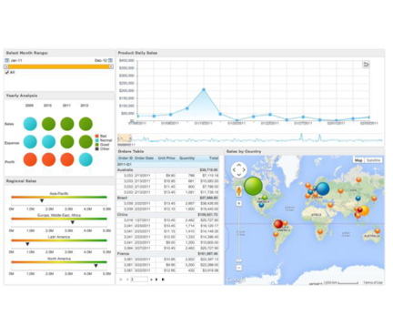Click the Regional Sales panel title
The height and width of the screenshot is (336, 393).
21,181
